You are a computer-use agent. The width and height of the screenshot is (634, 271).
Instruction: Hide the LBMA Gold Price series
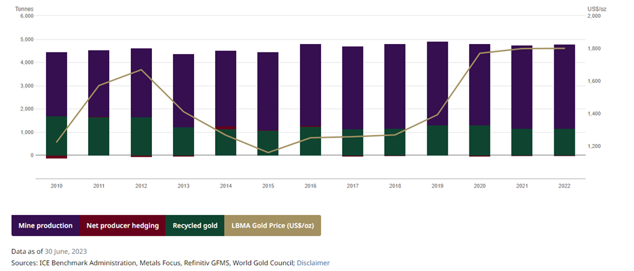pyautogui.click(x=273, y=226)
